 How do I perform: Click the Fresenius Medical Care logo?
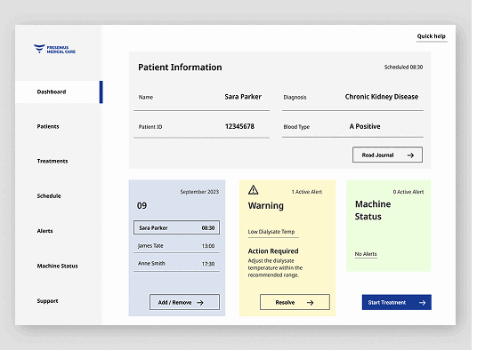point(54,49)
